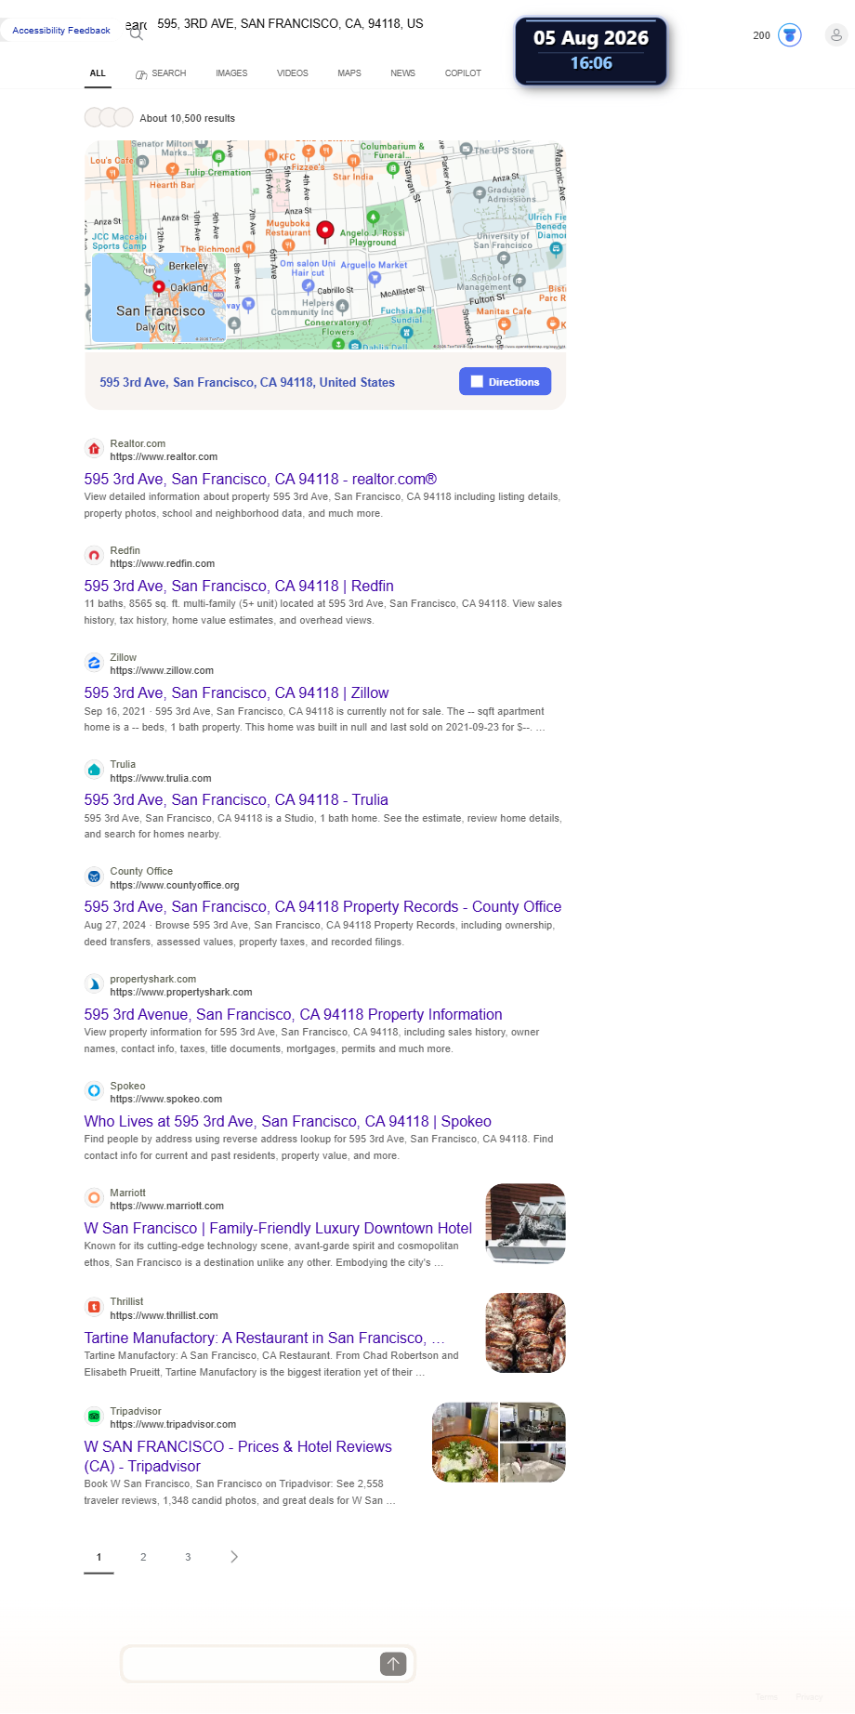Click the Tripadvisor favicon

coord(94,1417)
